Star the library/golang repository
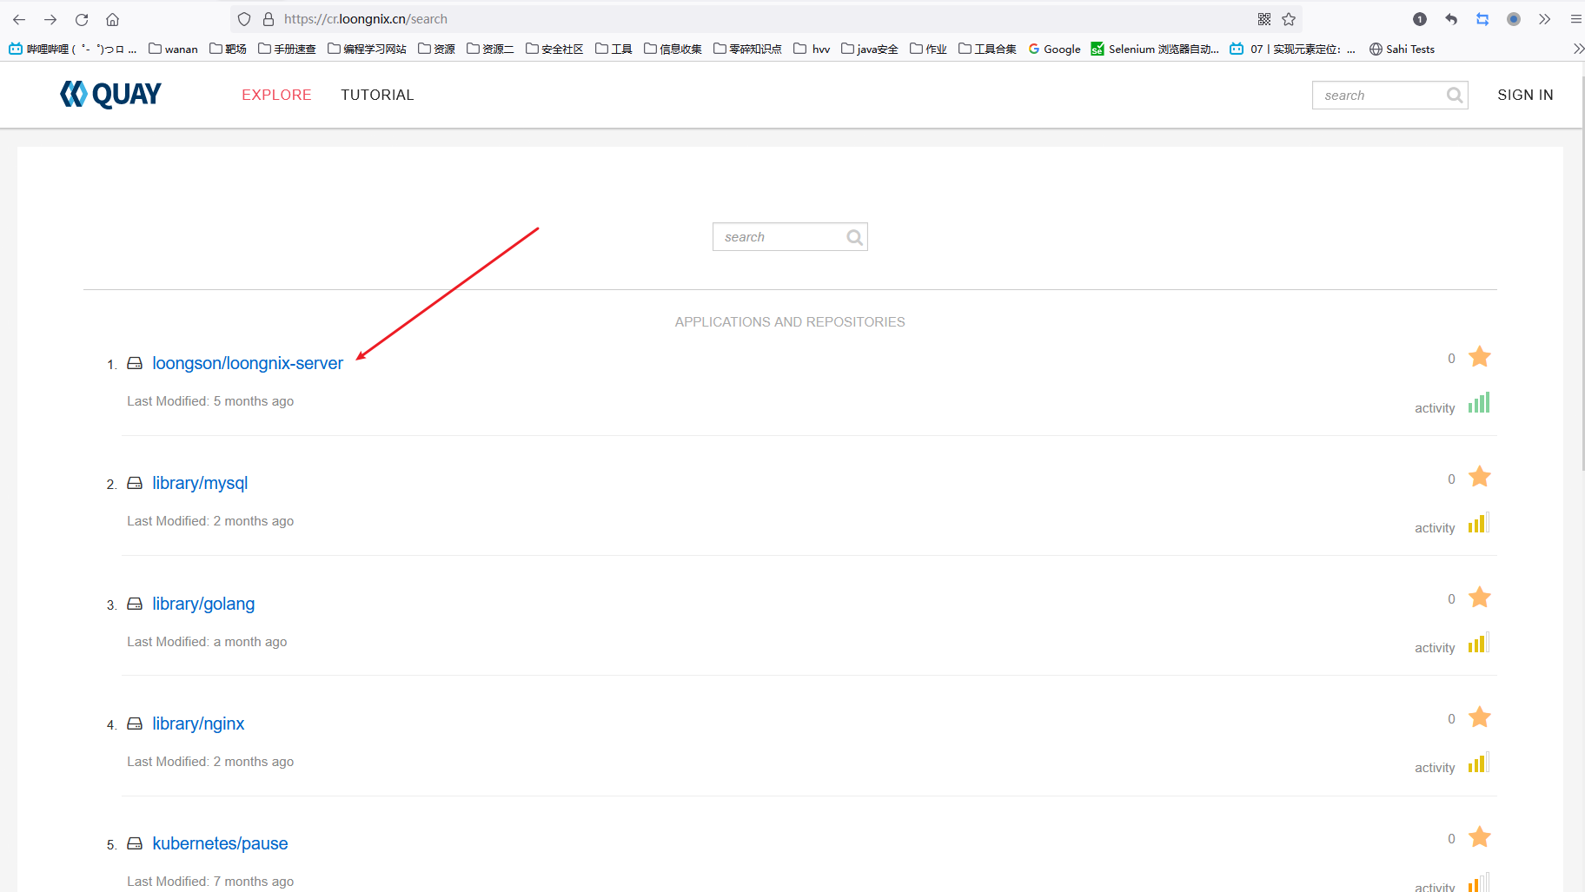This screenshot has height=892, width=1585. (1480, 598)
